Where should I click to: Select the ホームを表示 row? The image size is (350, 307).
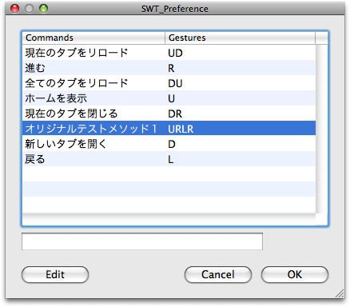[169, 98]
